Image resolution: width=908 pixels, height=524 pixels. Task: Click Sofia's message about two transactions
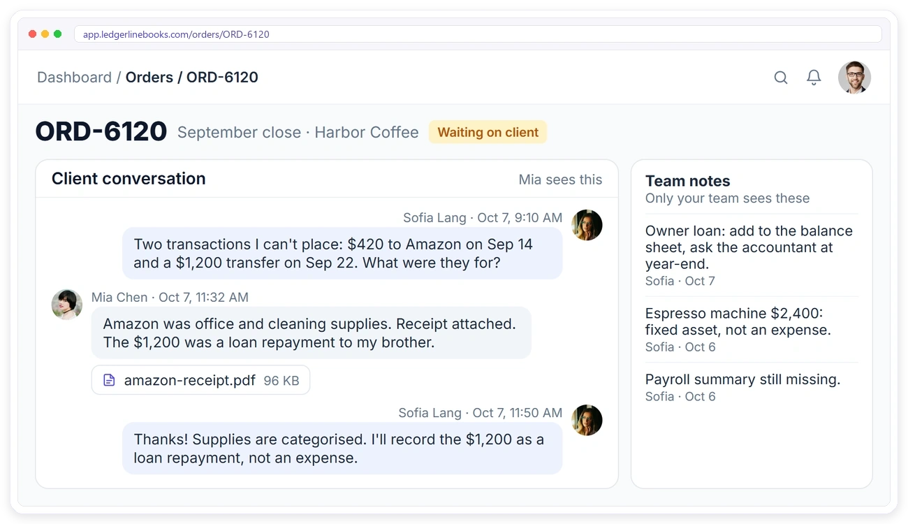tap(342, 253)
